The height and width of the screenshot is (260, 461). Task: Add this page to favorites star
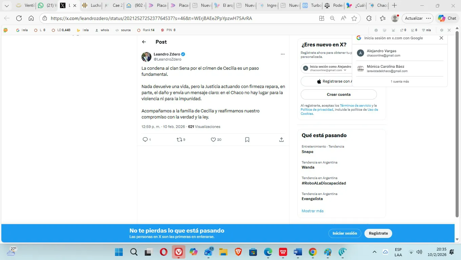click(354, 18)
